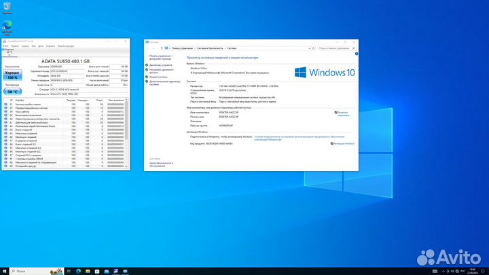This screenshot has height=275, width=489.
Task: Select the Хорошо 30 °C disk tab
Action: coord(10,52)
